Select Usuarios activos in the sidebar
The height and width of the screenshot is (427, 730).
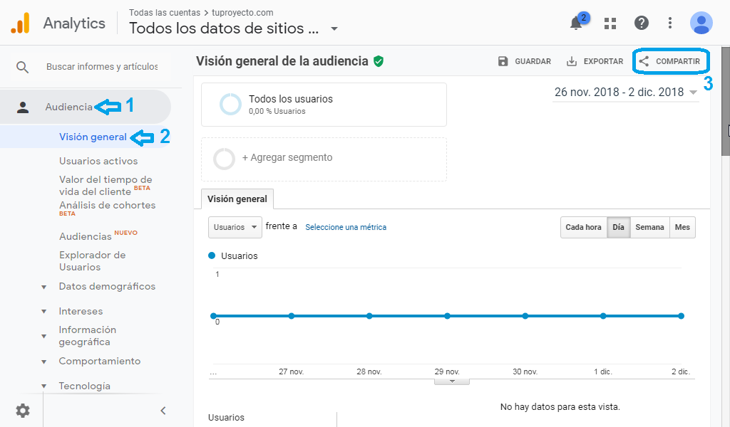[x=98, y=161]
